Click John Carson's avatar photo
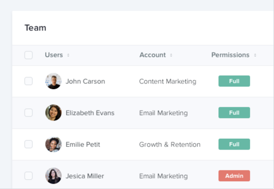Image resolution: width=274 pixels, height=189 pixels. pyautogui.click(x=53, y=81)
